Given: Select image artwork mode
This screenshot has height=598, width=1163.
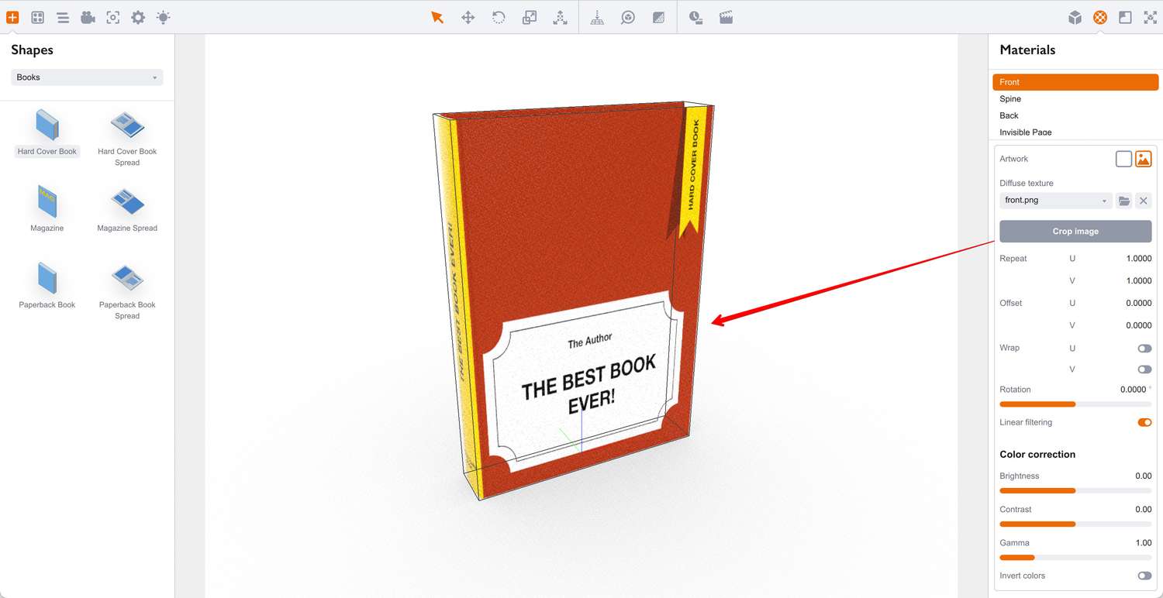Looking at the screenshot, I should [x=1143, y=159].
